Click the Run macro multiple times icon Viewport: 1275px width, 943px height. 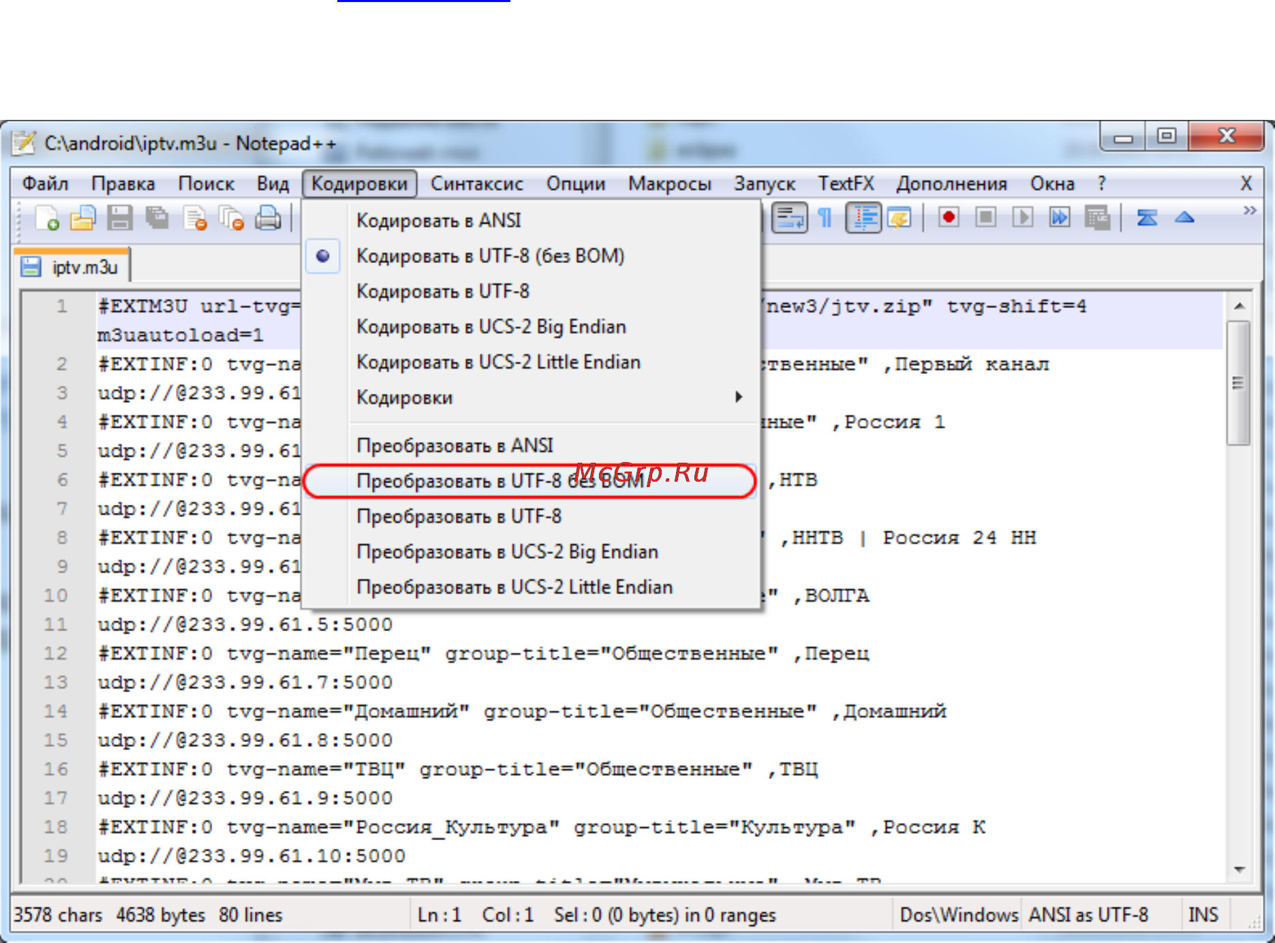pos(1060,218)
